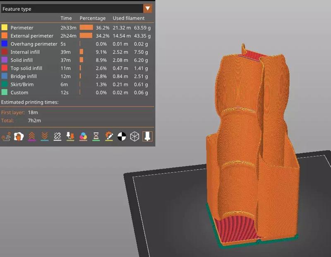Click Perimeter filament length 21.32 m
The width and height of the screenshot is (331, 257).
click(x=122, y=28)
